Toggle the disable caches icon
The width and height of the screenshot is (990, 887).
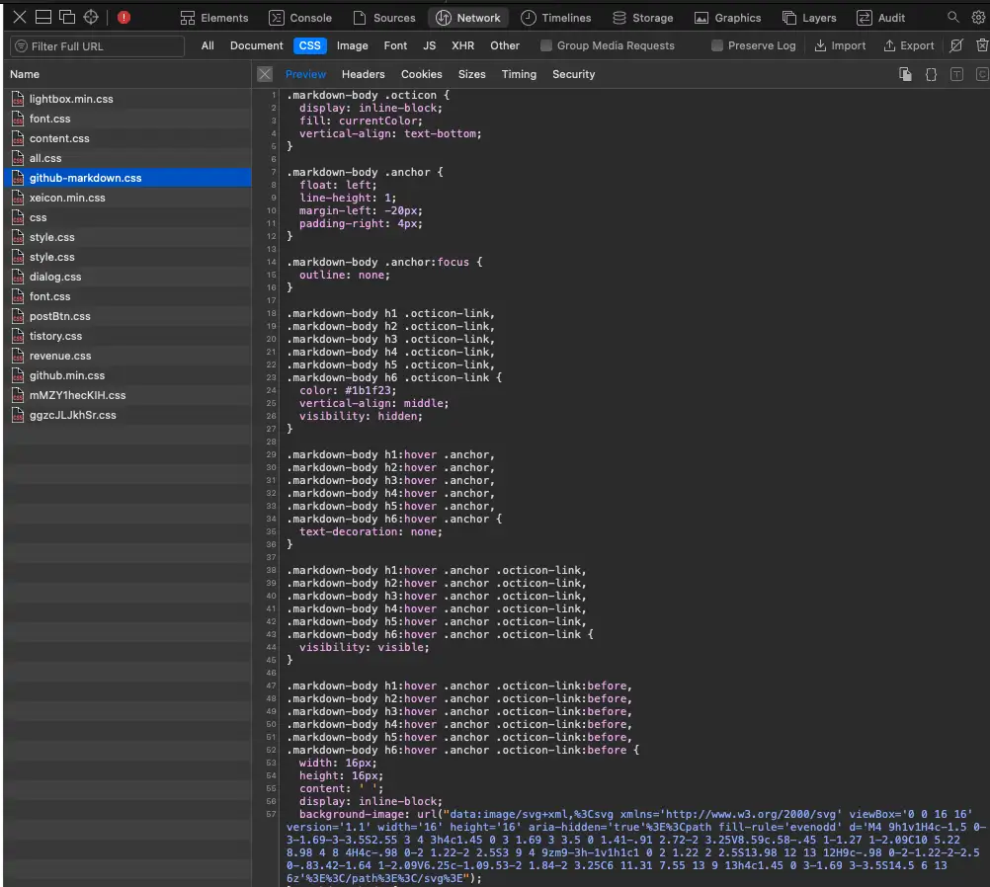[x=955, y=45]
